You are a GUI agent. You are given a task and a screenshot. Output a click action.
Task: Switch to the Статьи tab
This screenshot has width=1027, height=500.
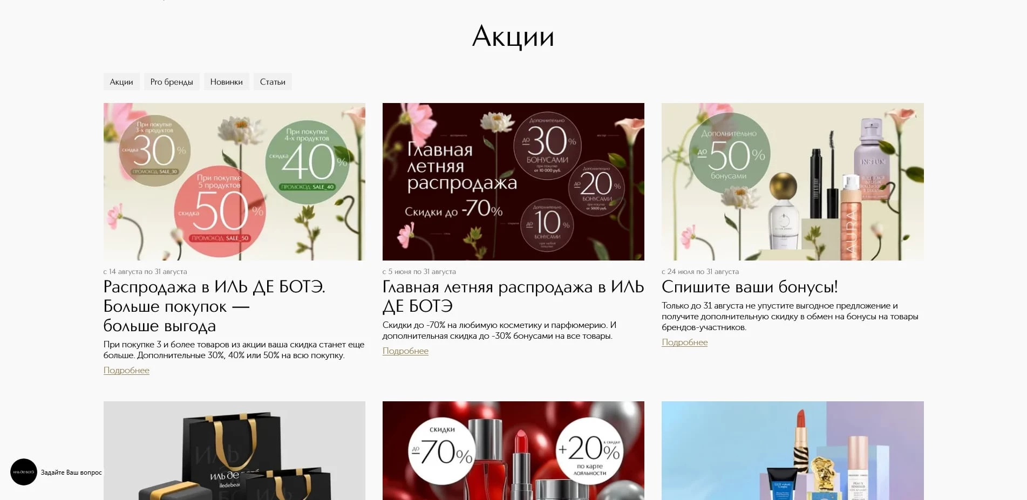[x=273, y=82]
